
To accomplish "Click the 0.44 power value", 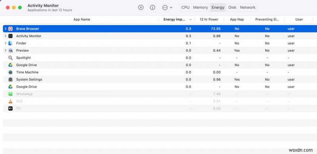I will pyautogui.click(x=217, y=51).
